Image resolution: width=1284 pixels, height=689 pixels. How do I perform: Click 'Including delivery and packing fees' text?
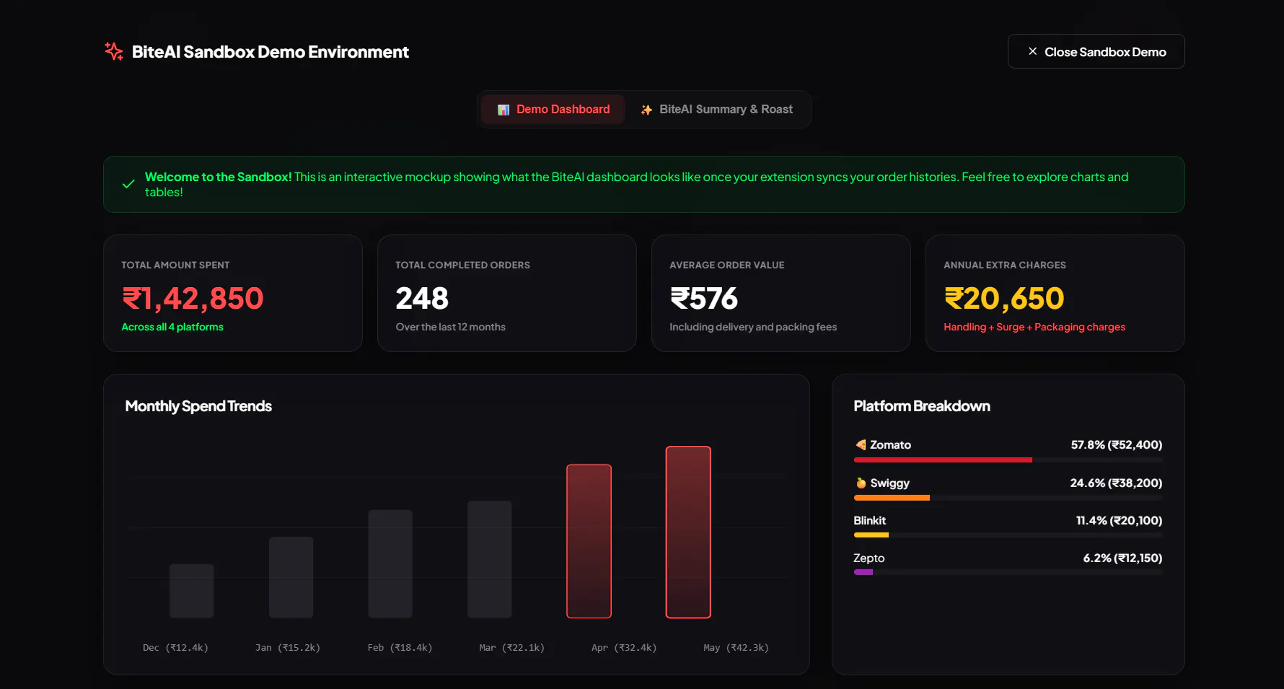tap(753, 327)
